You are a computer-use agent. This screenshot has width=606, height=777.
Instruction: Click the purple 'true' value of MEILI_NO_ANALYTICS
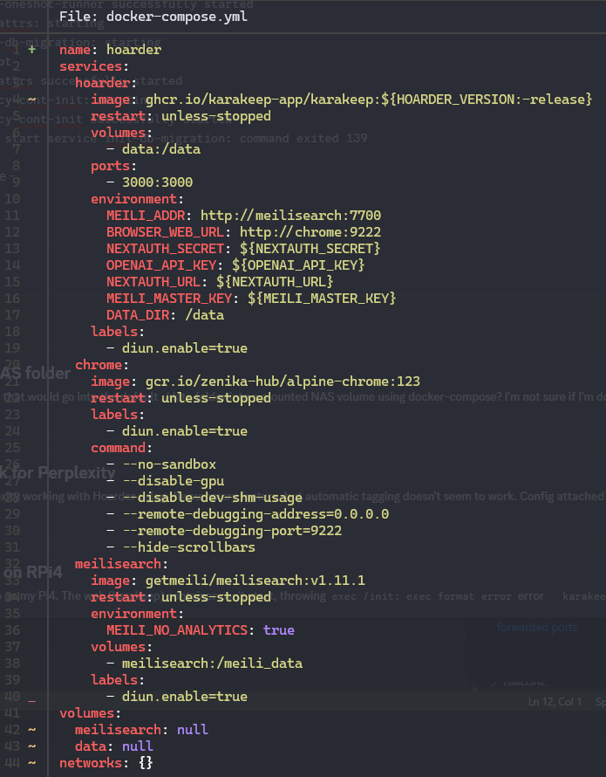click(279, 630)
